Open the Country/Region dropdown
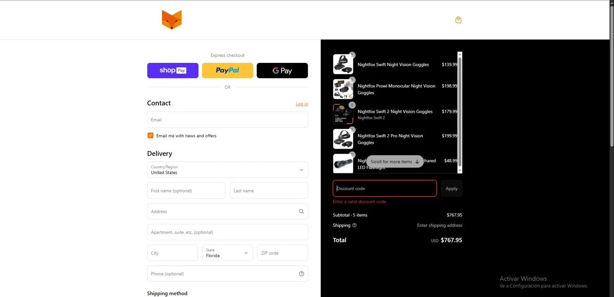The height and width of the screenshot is (297, 614). pyautogui.click(x=228, y=170)
